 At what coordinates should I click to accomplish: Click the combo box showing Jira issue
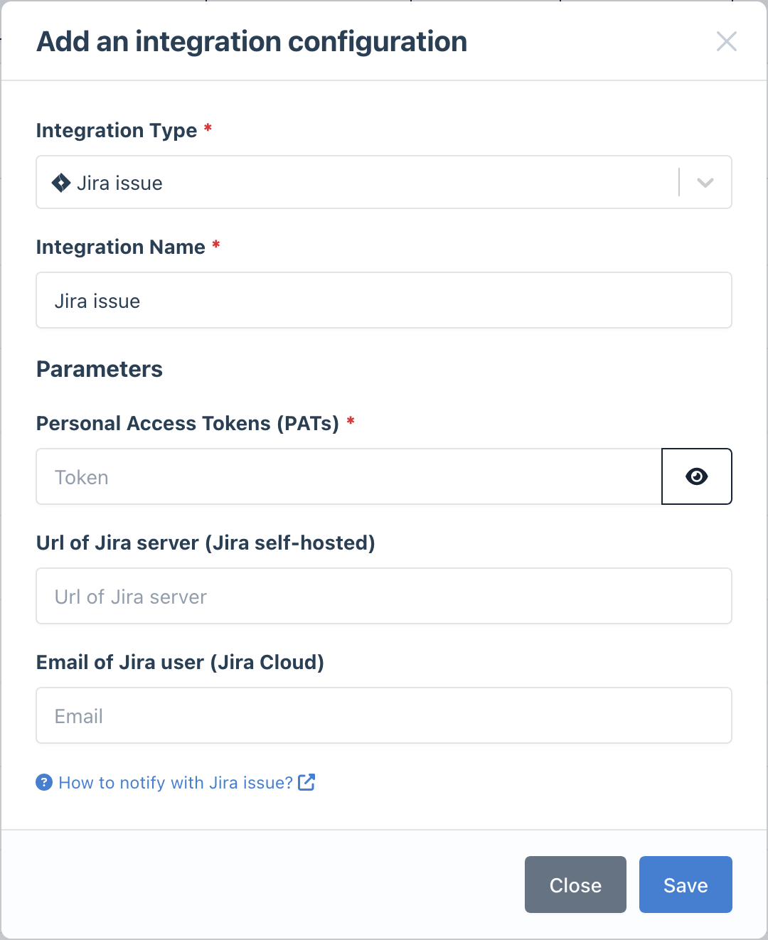[356, 183]
